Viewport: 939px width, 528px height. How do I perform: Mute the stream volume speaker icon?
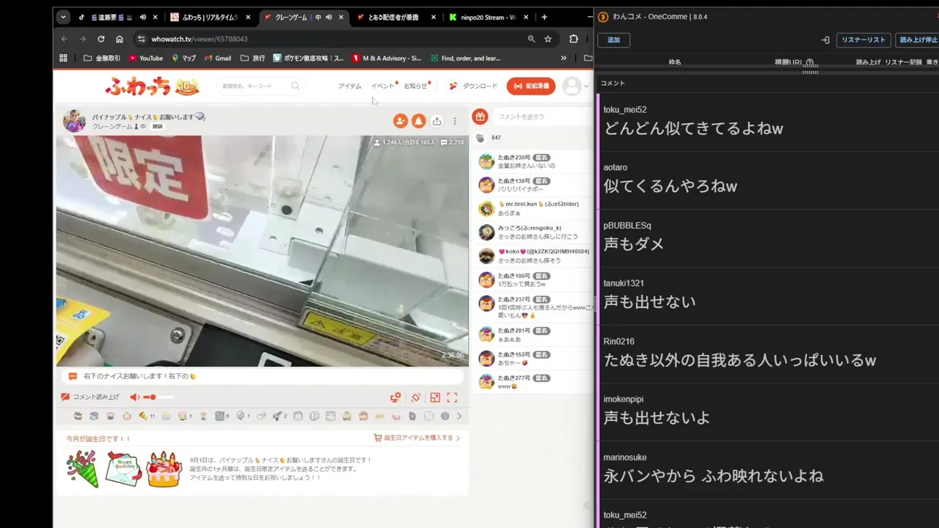coord(135,397)
